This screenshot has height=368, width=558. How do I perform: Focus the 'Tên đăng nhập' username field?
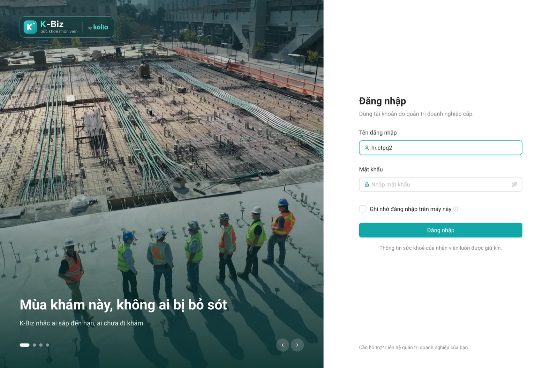(x=440, y=148)
